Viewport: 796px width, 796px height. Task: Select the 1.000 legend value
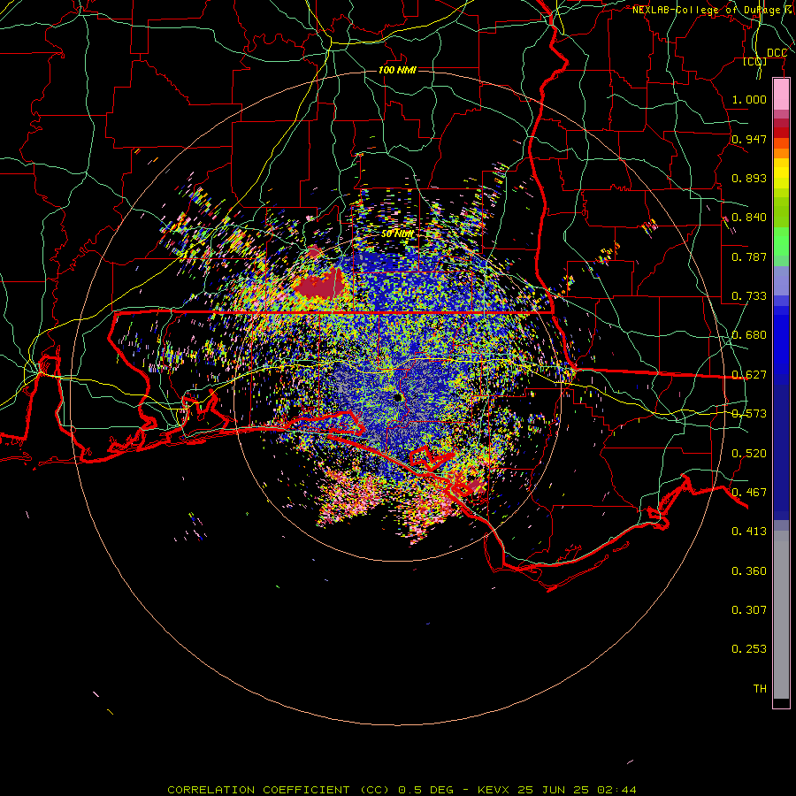(x=749, y=99)
